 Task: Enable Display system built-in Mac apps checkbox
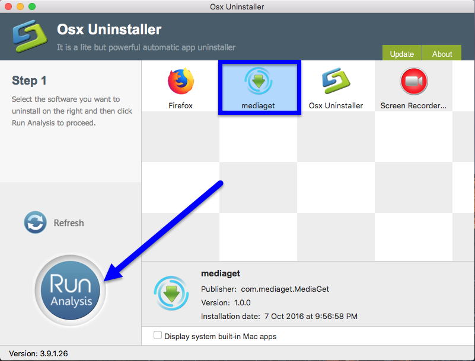pyautogui.click(x=158, y=336)
